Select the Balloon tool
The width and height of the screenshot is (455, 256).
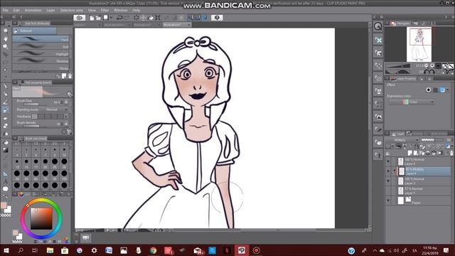point(6,189)
